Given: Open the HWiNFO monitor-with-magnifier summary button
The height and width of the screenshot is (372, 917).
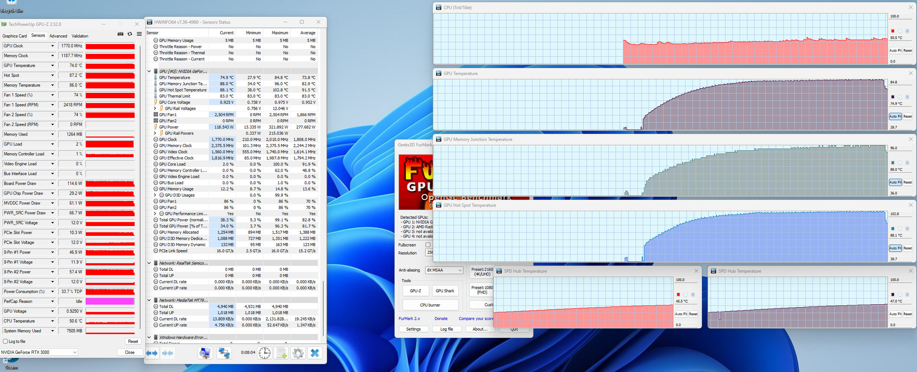Looking at the screenshot, I should coord(205,353).
